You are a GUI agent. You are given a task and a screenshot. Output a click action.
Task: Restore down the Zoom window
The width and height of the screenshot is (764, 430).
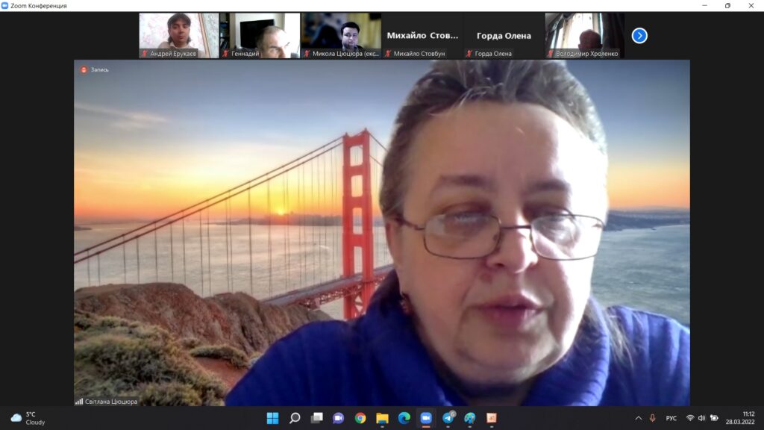tap(727, 5)
